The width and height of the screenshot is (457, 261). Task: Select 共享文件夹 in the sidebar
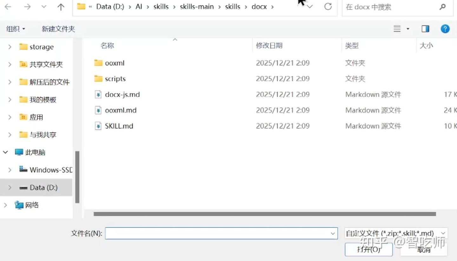tap(41, 65)
